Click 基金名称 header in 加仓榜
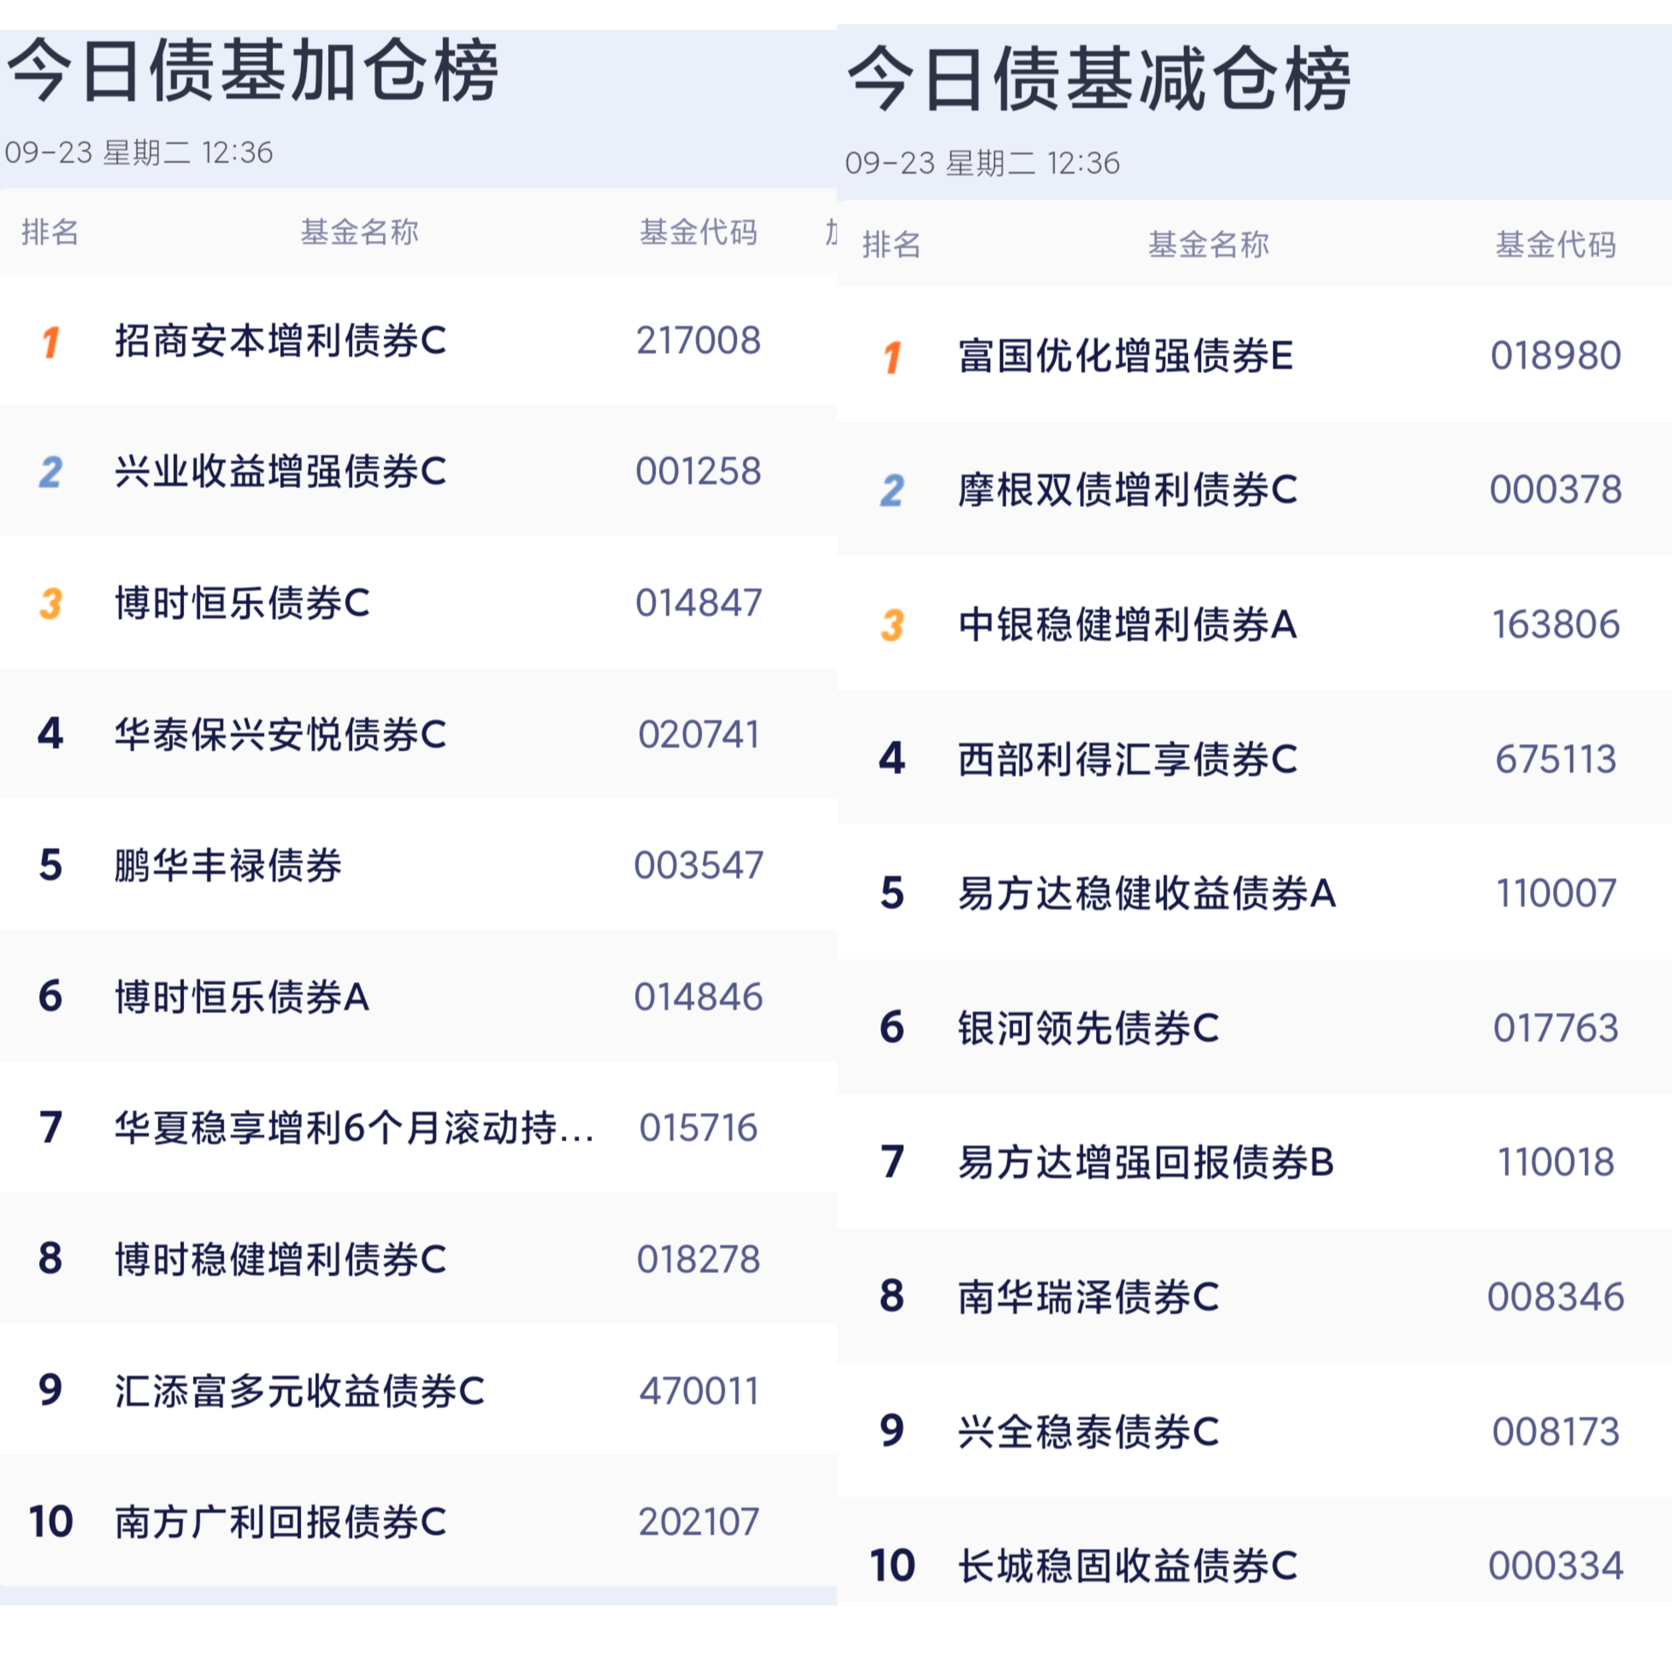The width and height of the screenshot is (1672, 1672). coord(359,232)
